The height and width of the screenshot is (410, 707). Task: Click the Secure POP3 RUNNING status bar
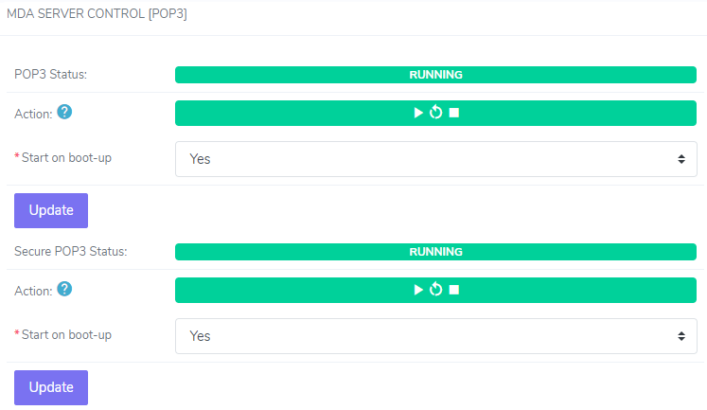tap(435, 252)
